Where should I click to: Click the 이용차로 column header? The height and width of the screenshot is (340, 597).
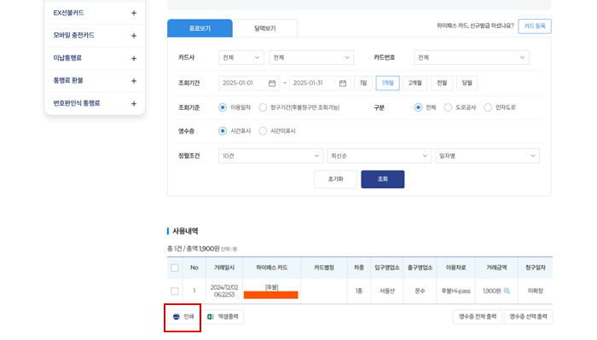455,268
